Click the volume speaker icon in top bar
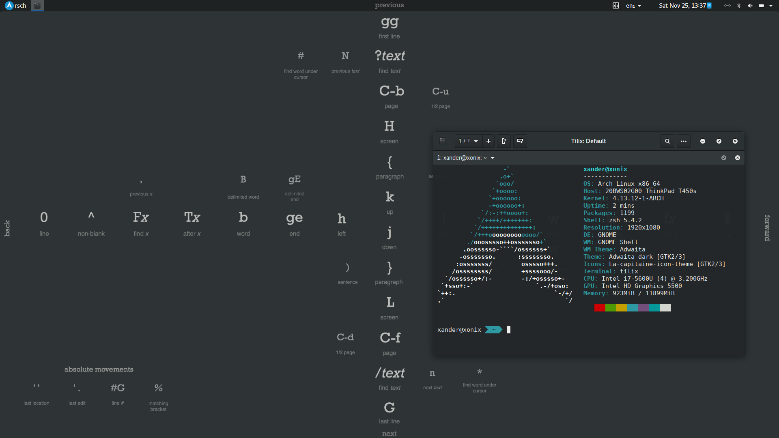 [x=750, y=6]
